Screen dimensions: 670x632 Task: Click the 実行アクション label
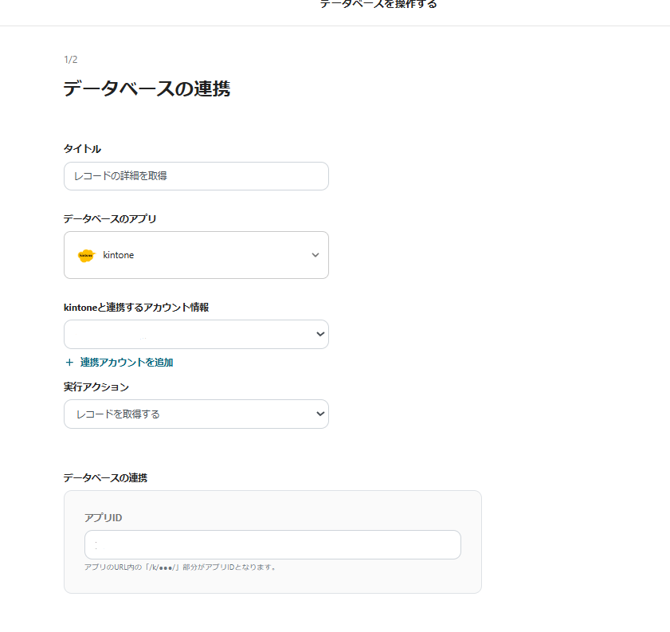[x=96, y=387]
